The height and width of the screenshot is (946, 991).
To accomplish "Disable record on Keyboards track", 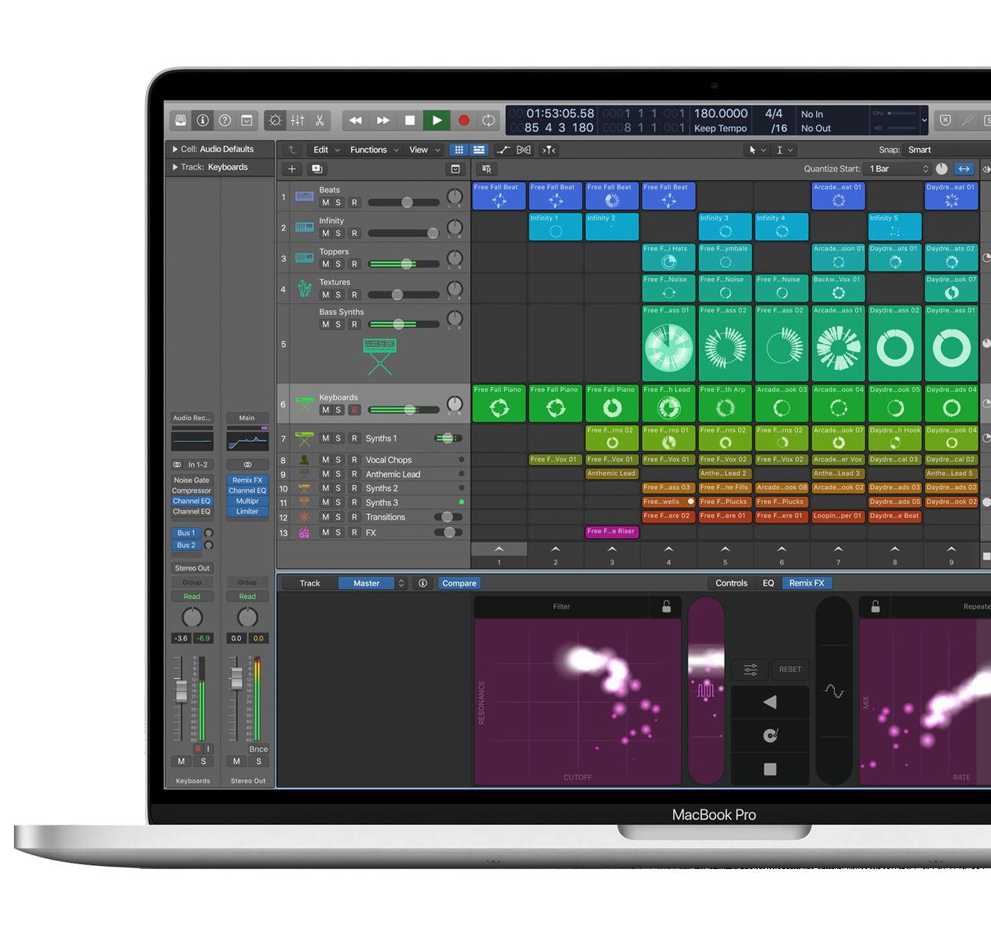I will coord(354,410).
